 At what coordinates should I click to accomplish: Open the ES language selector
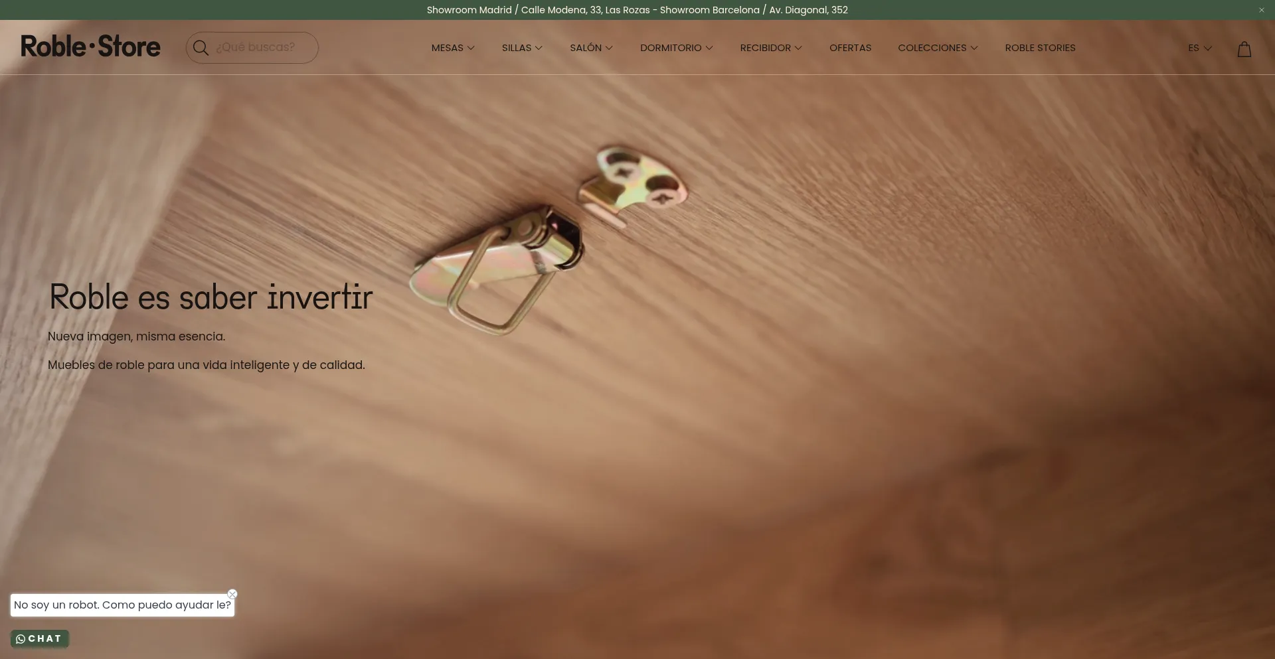coord(1199,48)
